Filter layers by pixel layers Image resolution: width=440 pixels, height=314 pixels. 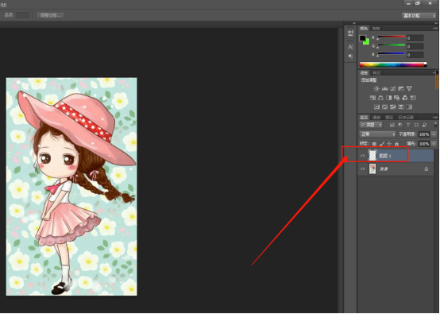(x=392, y=125)
